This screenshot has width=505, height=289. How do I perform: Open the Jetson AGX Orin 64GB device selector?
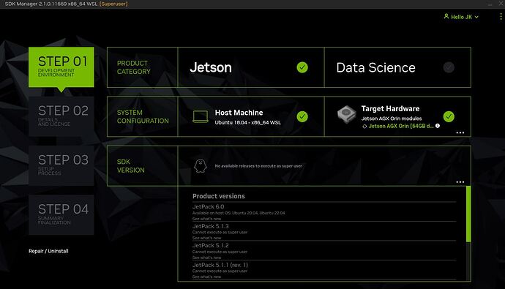[400, 126]
